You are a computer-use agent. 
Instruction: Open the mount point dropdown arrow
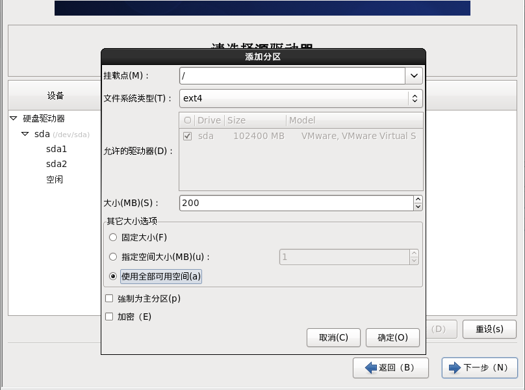tap(414, 75)
